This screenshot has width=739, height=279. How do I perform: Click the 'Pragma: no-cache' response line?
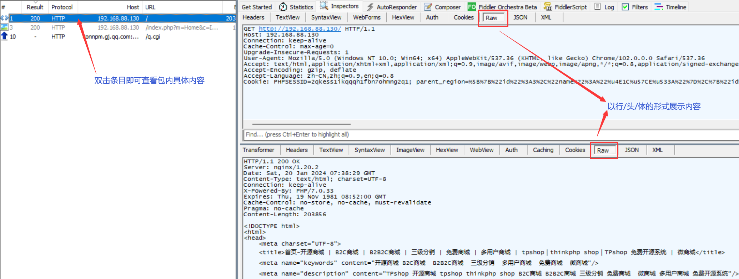[273, 208]
